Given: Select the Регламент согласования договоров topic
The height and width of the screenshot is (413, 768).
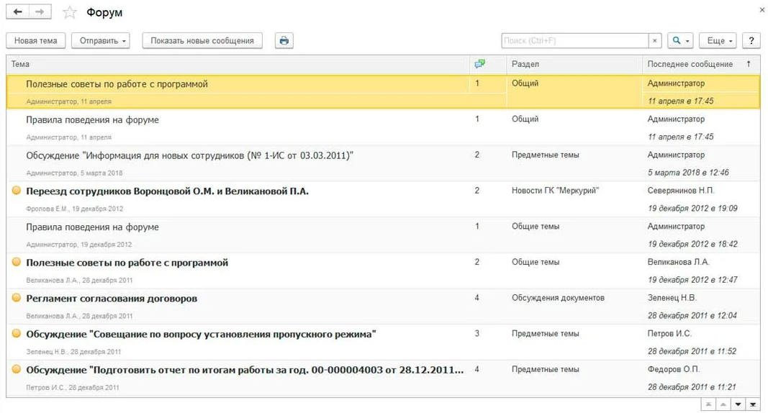Looking at the screenshot, I should coord(112,298).
